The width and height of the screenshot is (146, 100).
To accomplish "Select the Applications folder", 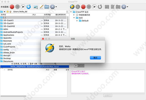I will tap(33, 35).
